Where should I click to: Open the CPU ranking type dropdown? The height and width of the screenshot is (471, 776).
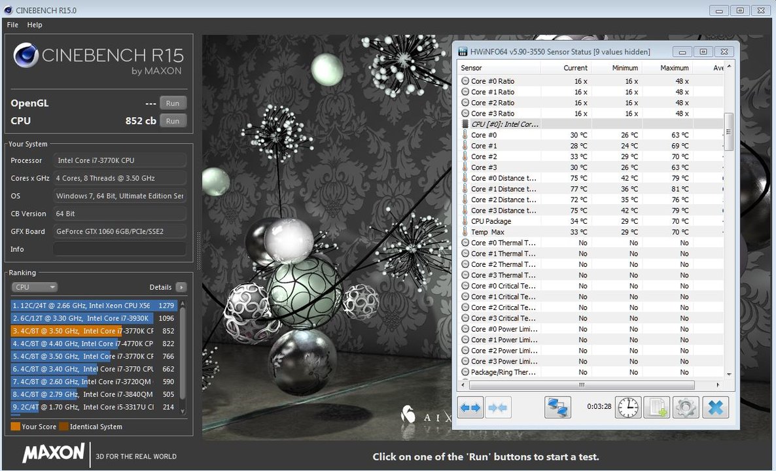click(35, 287)
